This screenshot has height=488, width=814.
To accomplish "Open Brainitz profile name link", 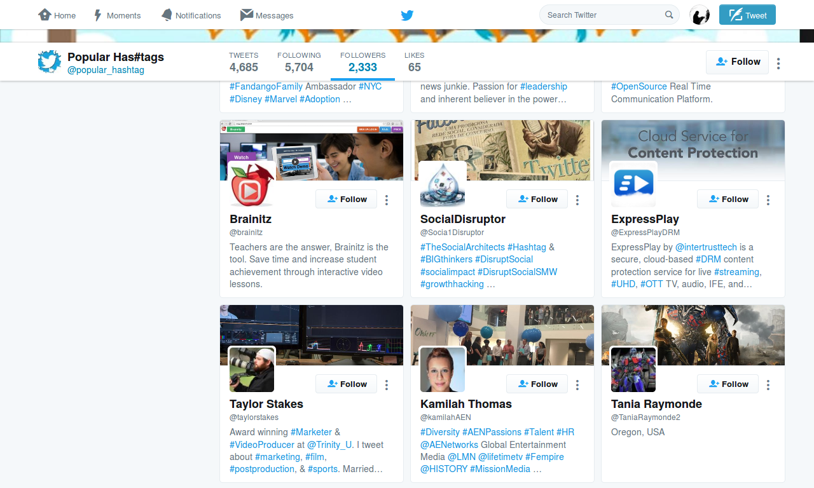I will click(x=251, y=219).
